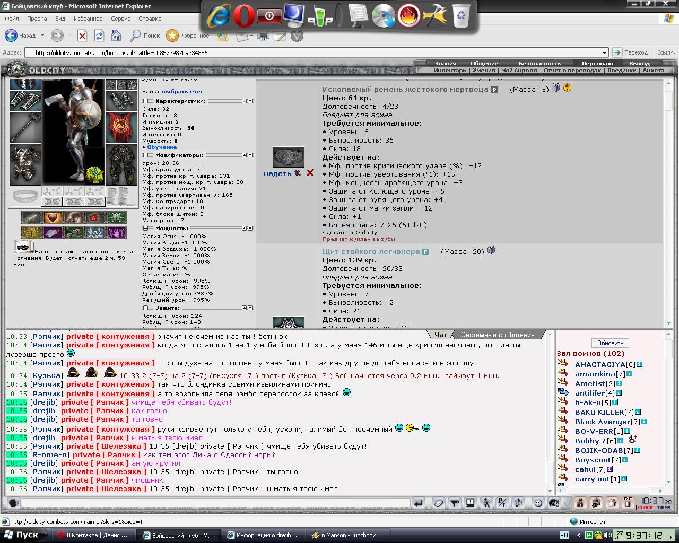The height and width of the screenshot is (543, 679).
Task: Click the Переход go button
Action: (631, 52)
